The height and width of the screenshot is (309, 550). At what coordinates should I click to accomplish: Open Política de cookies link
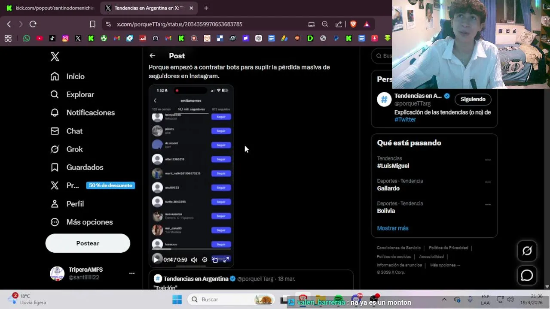[394, 257]
